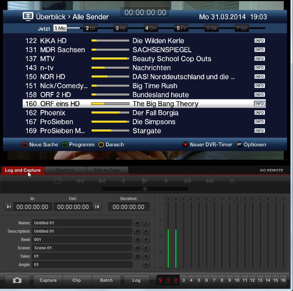Increment the Reel value with plus

point(146,239)
